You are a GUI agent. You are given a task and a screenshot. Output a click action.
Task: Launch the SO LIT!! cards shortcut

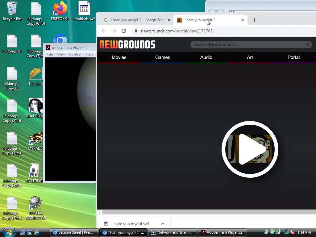coord(34,173)
